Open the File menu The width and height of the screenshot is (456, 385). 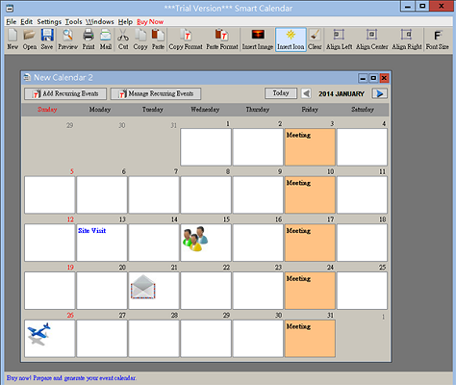pos(12,22)
